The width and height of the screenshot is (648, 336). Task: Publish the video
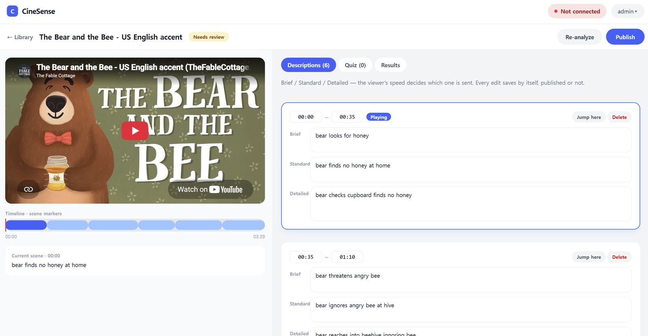[x=625, y=37]
